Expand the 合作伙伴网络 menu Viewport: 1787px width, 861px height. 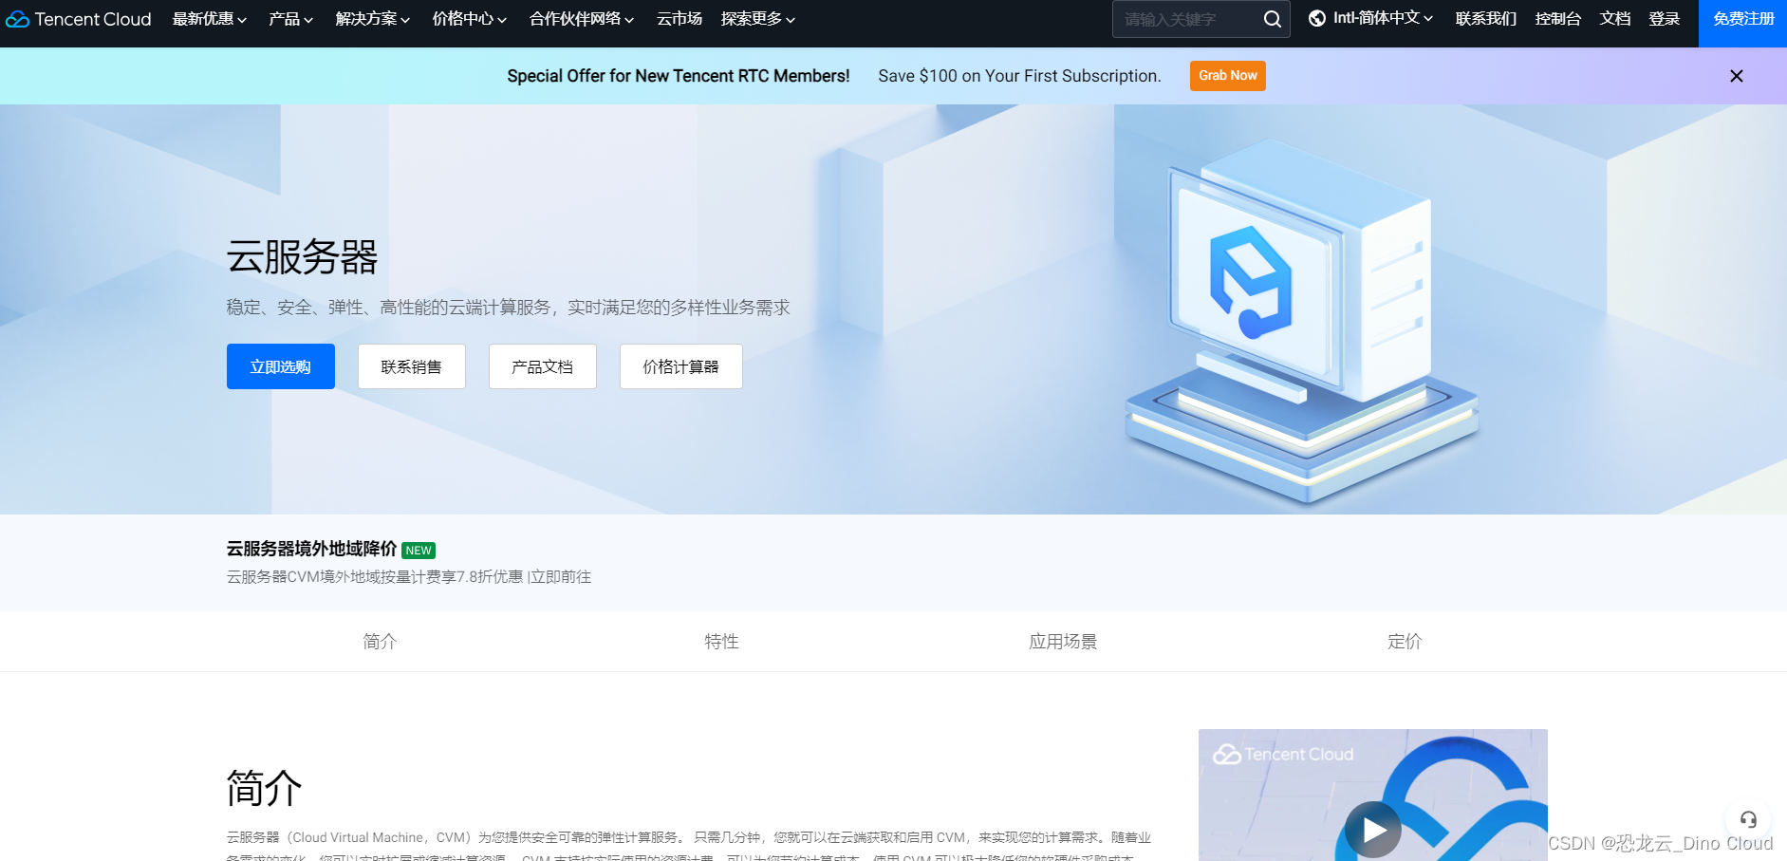point(582,19)
